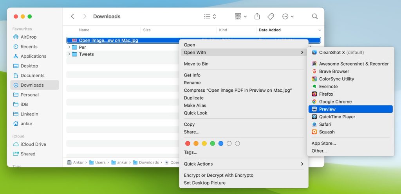Choose Set Desktop Picture
401x194 pixels.
coord(244,183)
